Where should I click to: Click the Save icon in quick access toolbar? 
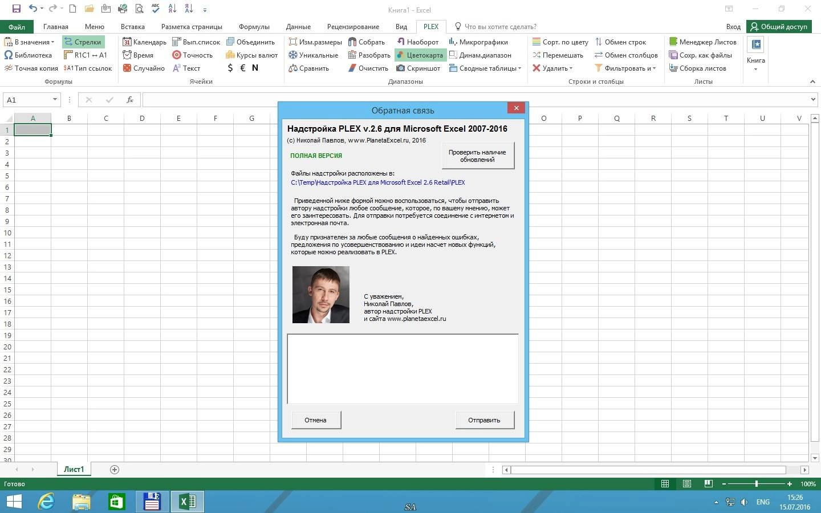coord(16,9)
